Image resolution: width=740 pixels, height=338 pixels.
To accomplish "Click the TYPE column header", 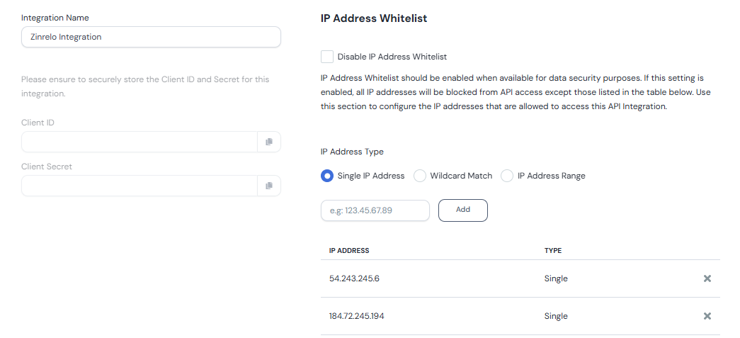I will (552, 251).
